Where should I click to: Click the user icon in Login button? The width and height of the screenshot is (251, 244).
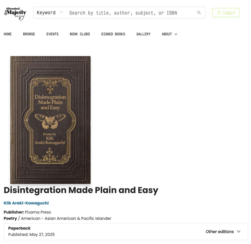(219, 13)
